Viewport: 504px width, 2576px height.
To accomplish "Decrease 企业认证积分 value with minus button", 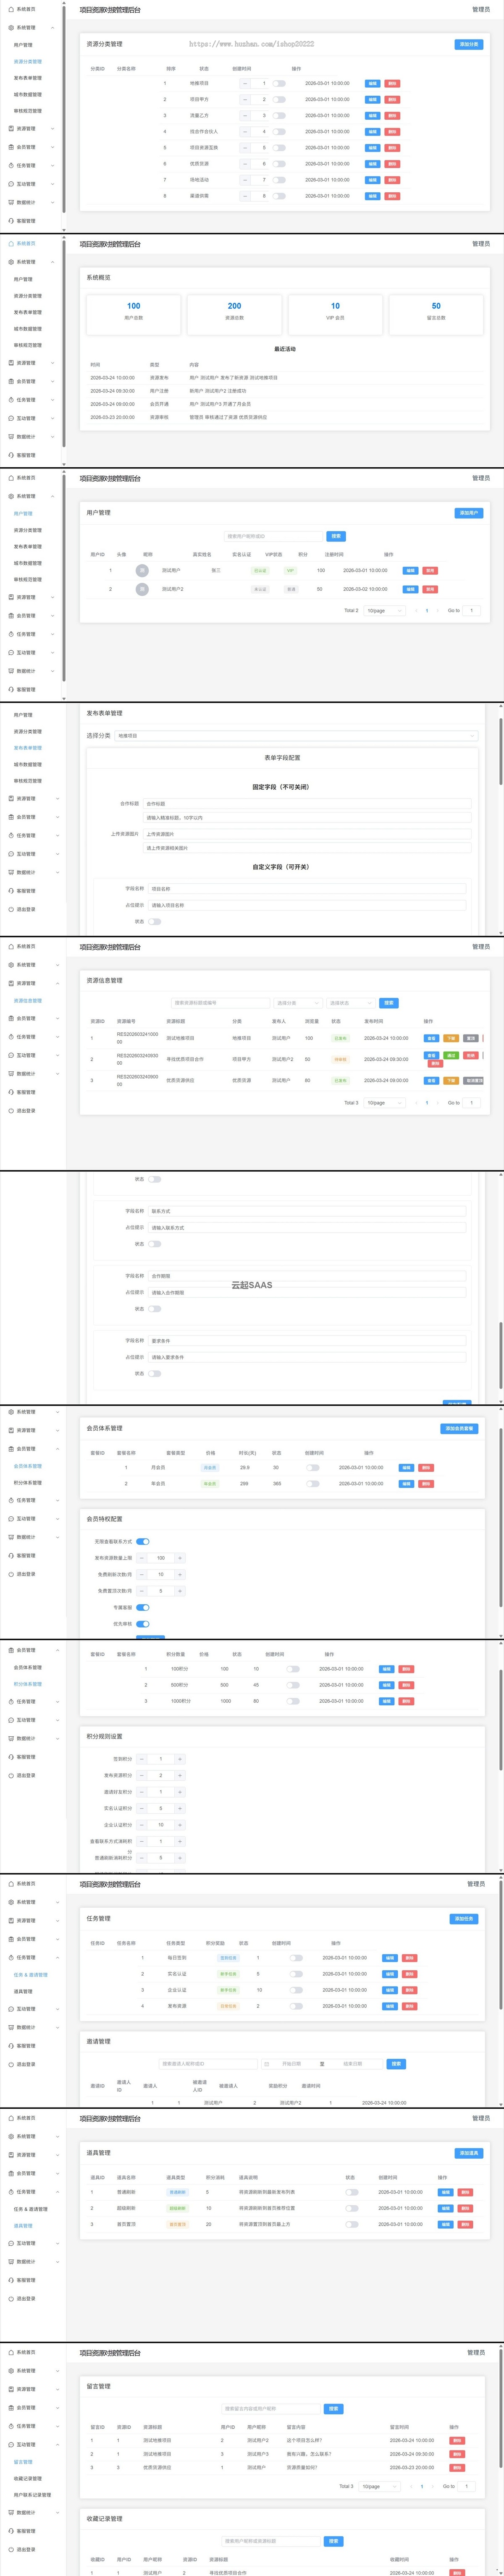I will 141,1825.
